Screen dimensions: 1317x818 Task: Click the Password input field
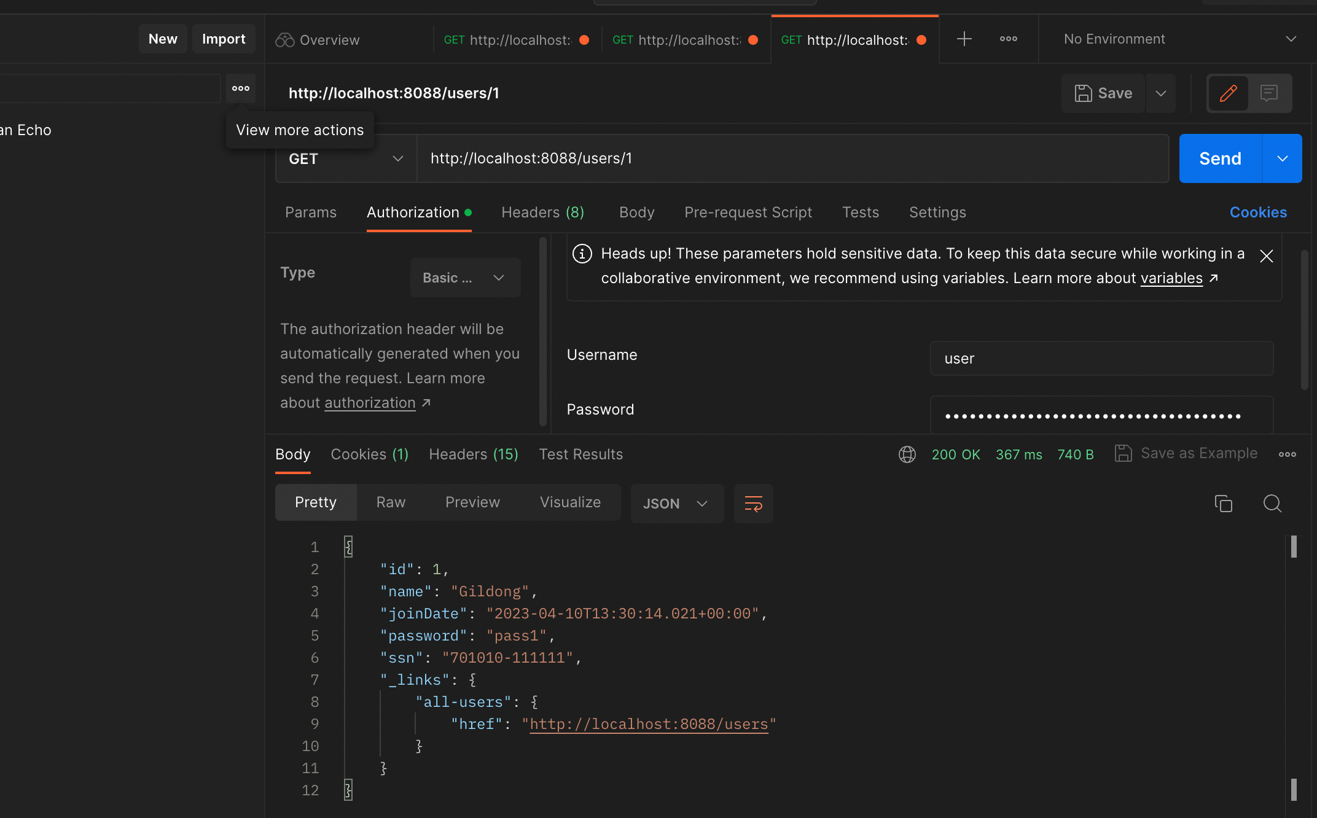tap(1102, 415)
